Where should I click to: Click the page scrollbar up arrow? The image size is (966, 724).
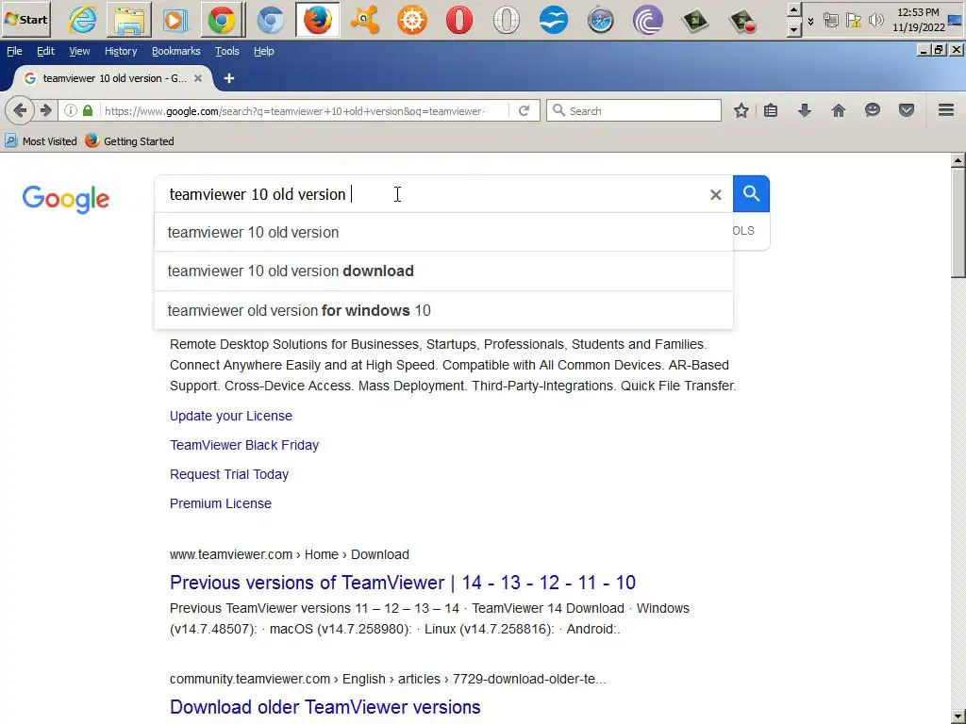point(958,160)
